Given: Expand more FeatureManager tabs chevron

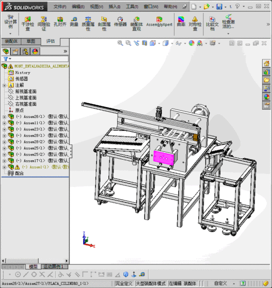Looking at the screenshot, I should click(x=65, y=51).
